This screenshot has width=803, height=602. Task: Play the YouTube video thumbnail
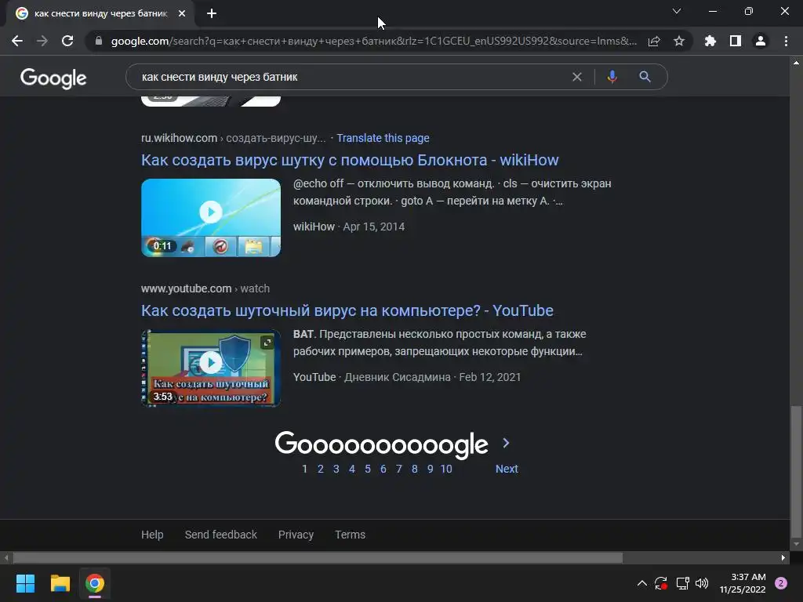pos(211,368)
